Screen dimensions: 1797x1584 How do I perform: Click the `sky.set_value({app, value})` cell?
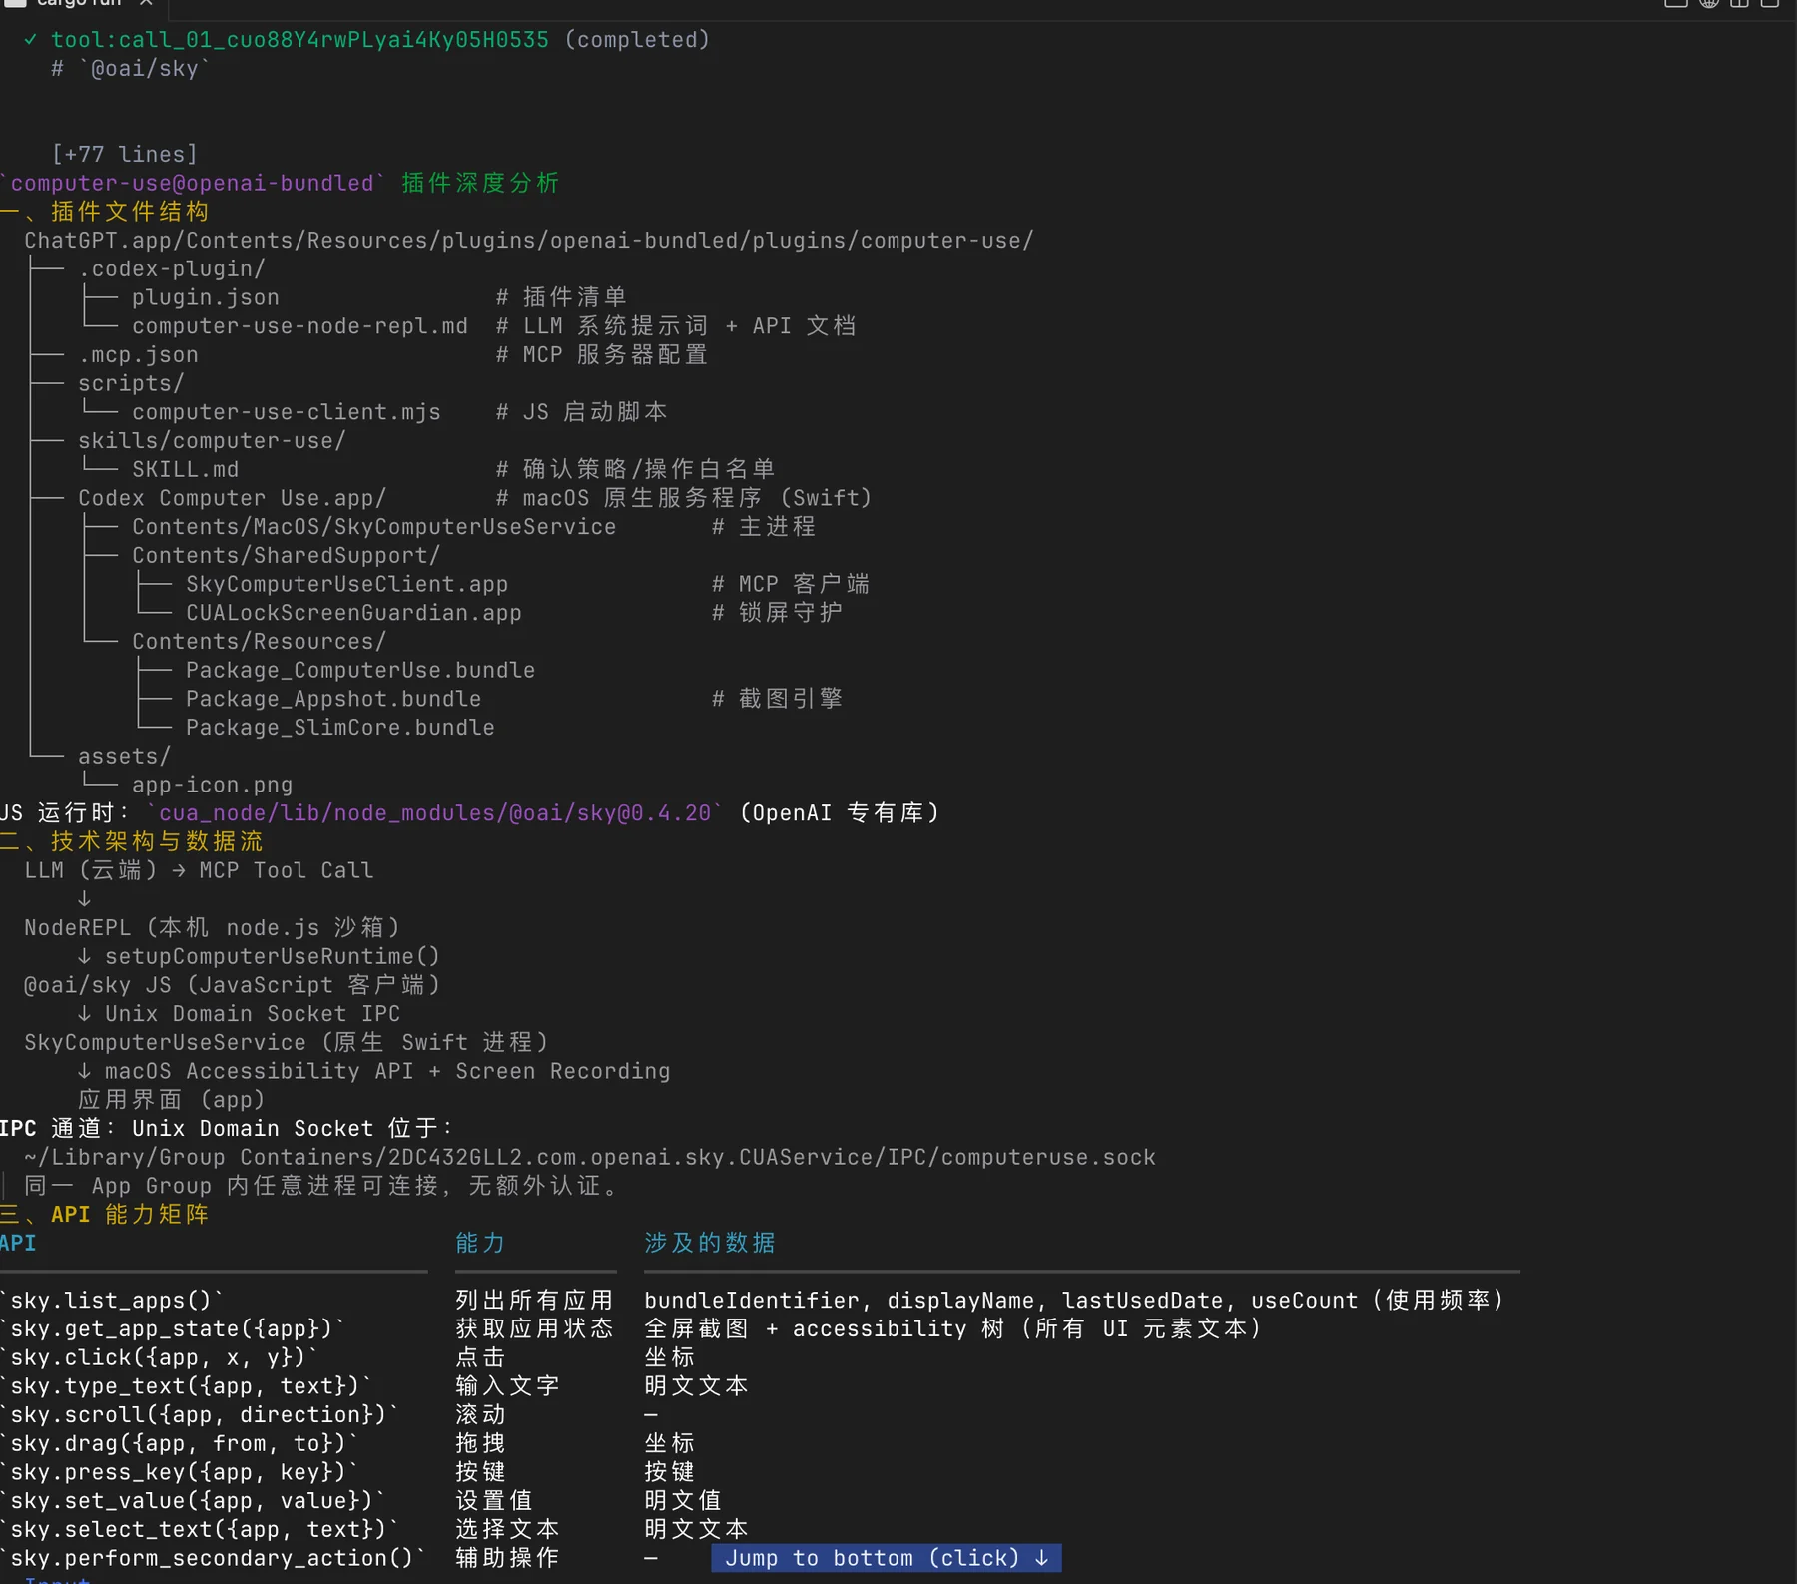tap(193, 1500)
